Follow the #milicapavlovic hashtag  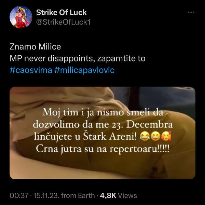[84, 70]
